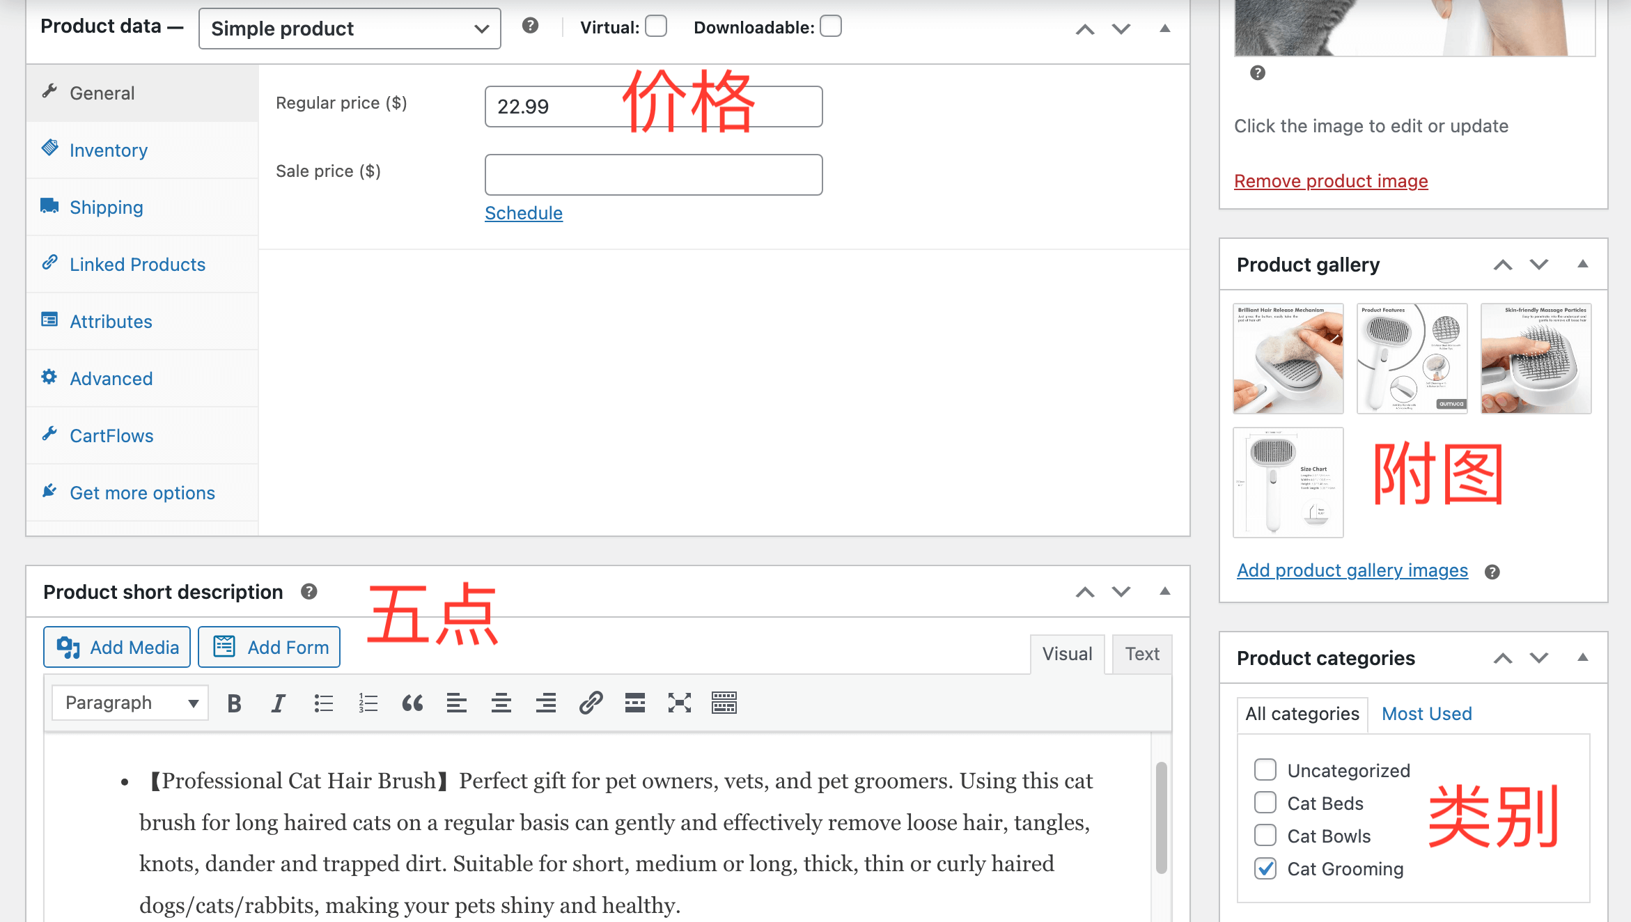Select the Product Features gallery thumbnail

1412,359
